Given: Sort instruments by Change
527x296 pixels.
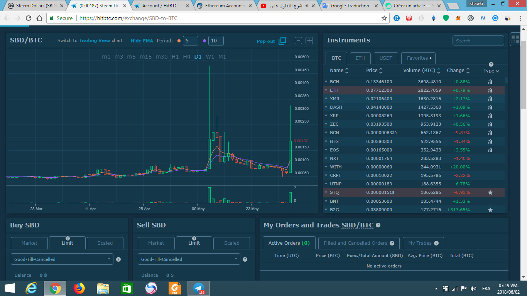Looking at the screenshot, I should click(x=458, y=71).
